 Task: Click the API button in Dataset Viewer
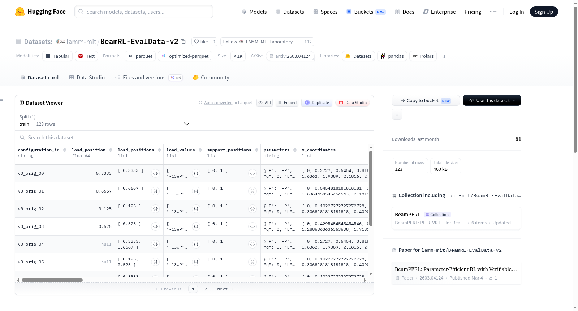click(265, 103)
